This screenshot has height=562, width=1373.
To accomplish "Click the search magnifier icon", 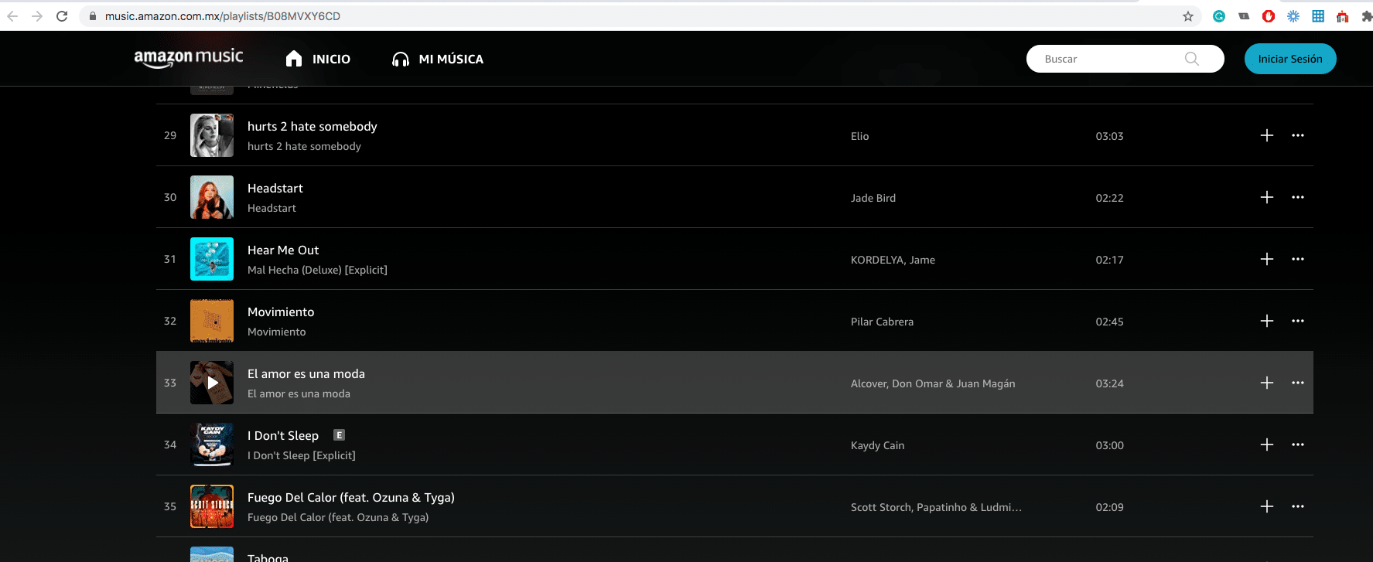I will [1191, 59].
